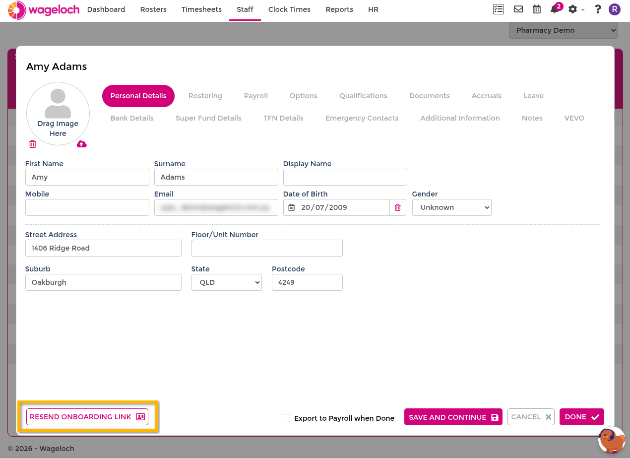This screenshot has width=630, height=458.
Task: Click the First Name field
Action: tap(87, 177)
